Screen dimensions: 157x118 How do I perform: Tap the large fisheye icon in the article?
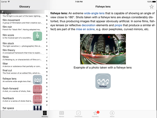point(103,81)
